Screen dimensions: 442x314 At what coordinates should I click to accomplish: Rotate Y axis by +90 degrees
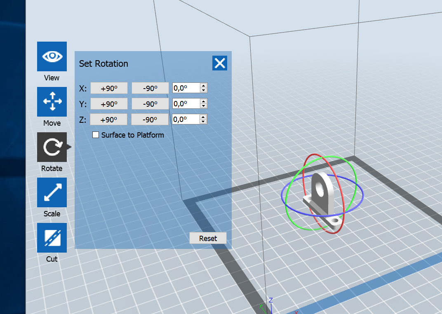[x=109, y=104]
